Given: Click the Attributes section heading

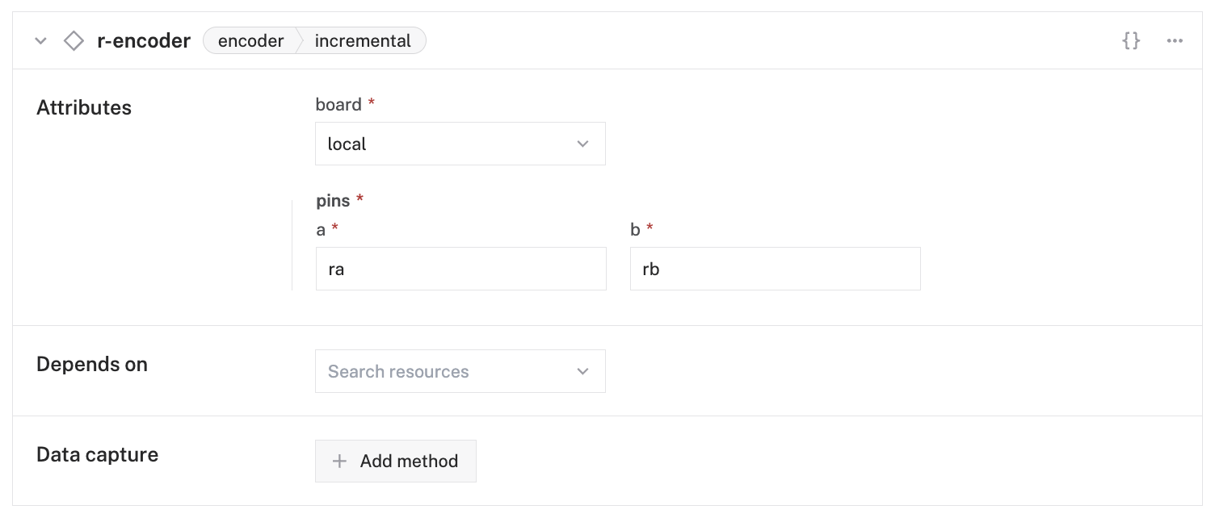Looking at the screenshot, I should pyautogui.click(x=84, y=107).
